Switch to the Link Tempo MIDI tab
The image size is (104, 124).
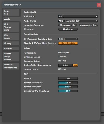[11, 27]
